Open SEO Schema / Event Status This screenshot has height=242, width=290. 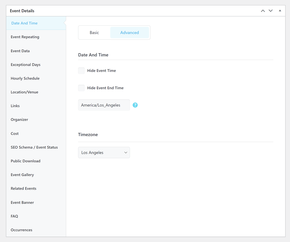(x=34, y=147)
